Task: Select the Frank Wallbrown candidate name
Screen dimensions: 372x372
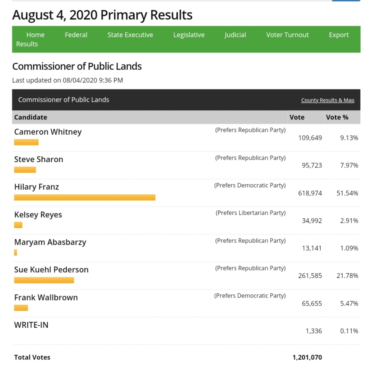Action: tap(46, 298)
